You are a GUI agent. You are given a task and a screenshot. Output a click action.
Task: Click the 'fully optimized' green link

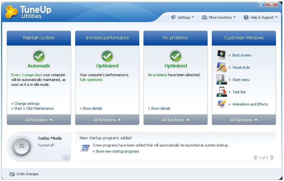coord(91,80)
